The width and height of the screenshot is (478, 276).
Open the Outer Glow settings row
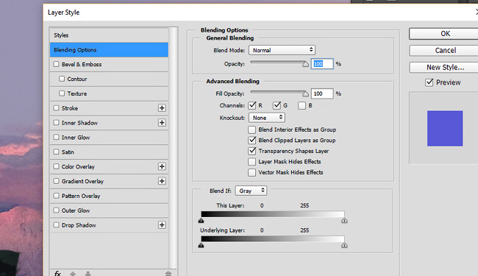109,210
